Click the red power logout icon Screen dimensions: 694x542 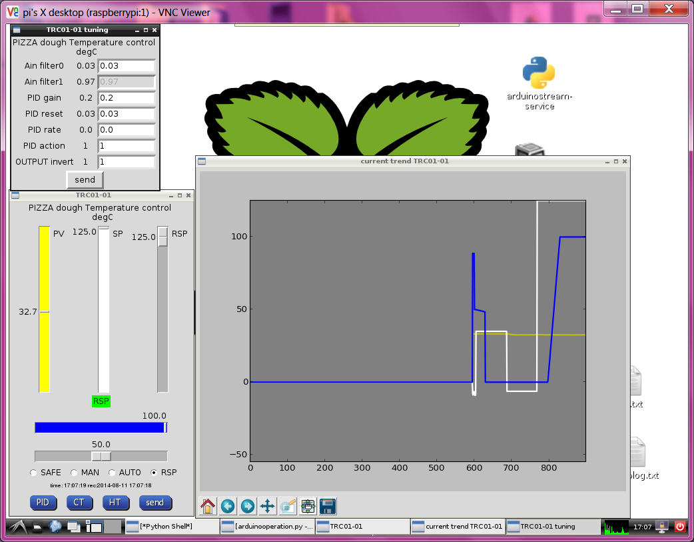click(679, 527)
